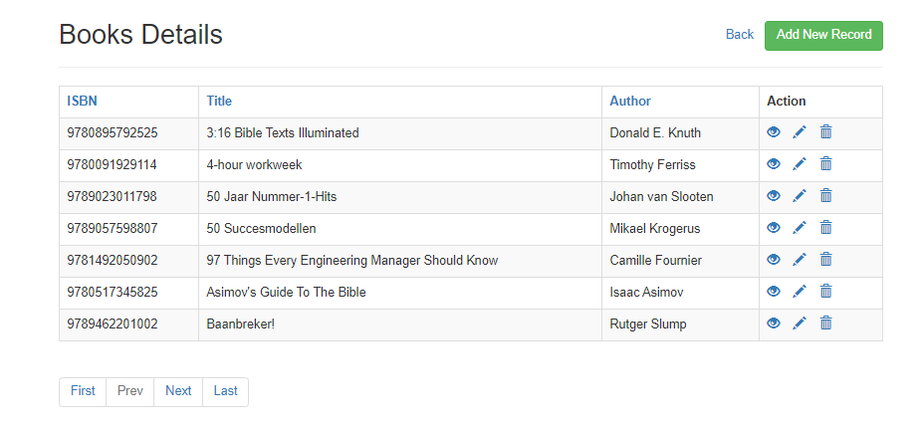
Task: View details for 3:16 Bible Texts Illuminated
Action: point(774,132)
